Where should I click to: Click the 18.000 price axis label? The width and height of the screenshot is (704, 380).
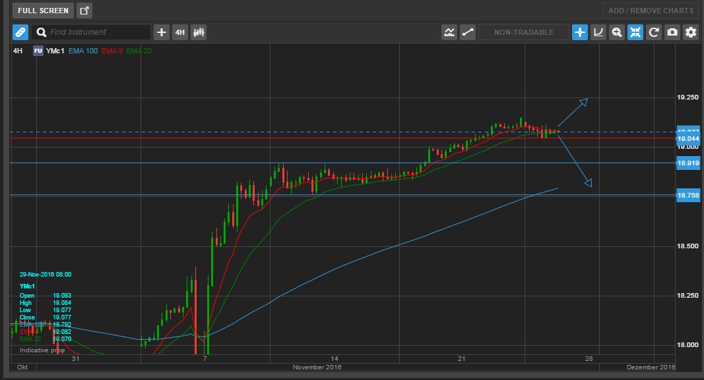(688, 345)
